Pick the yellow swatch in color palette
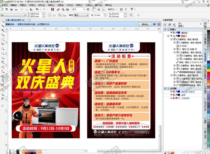 click(x=209, y=70)
